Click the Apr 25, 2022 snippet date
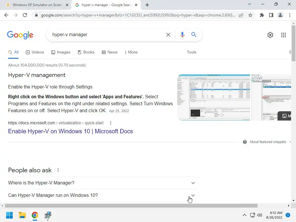 click(x=119, y=111)
